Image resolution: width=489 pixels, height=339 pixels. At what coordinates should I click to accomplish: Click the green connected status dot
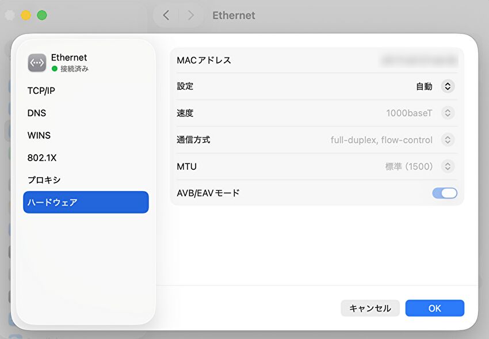55,68
